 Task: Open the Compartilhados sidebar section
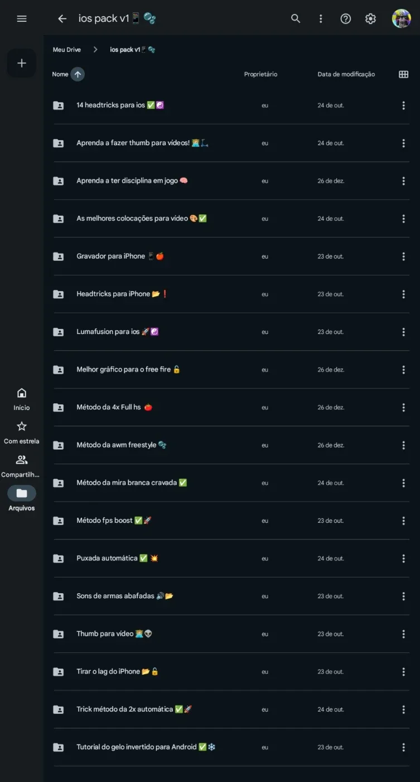pos(22,466)
